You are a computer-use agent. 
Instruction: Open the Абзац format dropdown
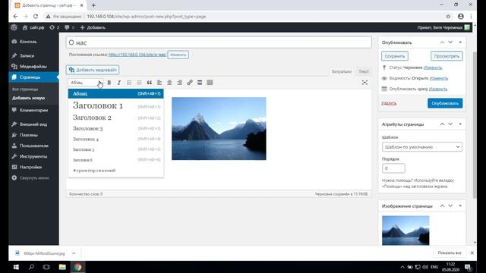click(86, 83)
